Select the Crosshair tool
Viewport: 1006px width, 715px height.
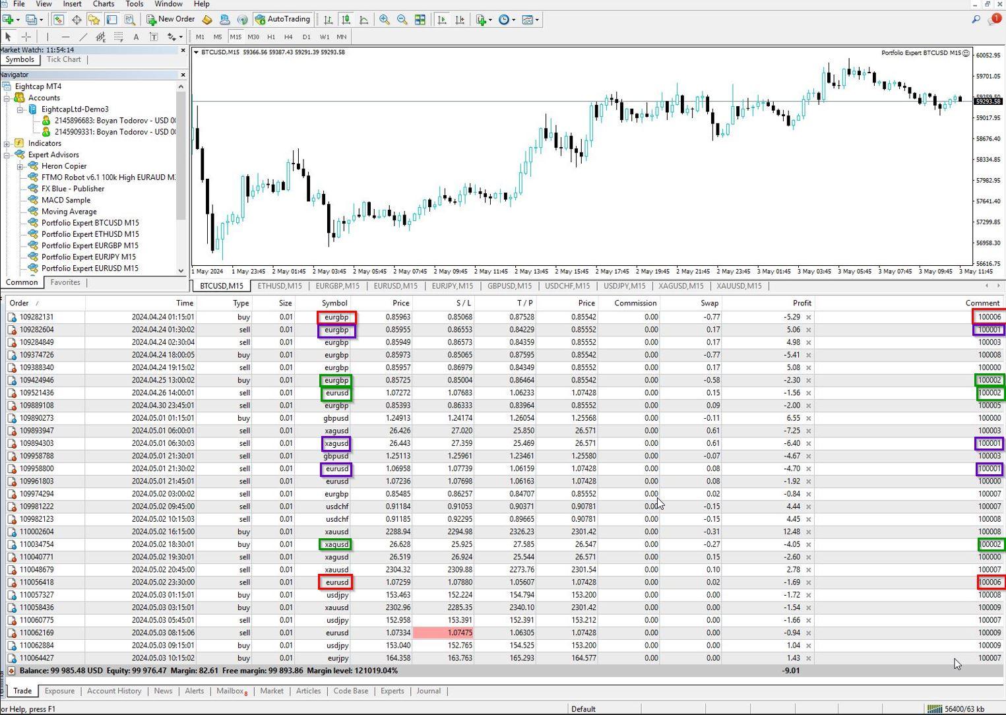pos(26,37)
